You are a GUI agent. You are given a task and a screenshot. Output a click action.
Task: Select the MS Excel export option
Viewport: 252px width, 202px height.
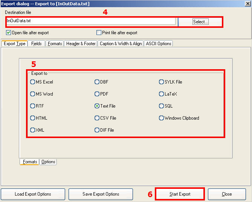[x=33, y=82]
